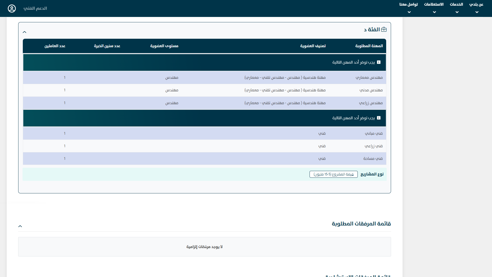The height and width of the screenshot is (277, 492).
Task: Click the chevron under الاستعلامات
Action: [x=434, y=12]
